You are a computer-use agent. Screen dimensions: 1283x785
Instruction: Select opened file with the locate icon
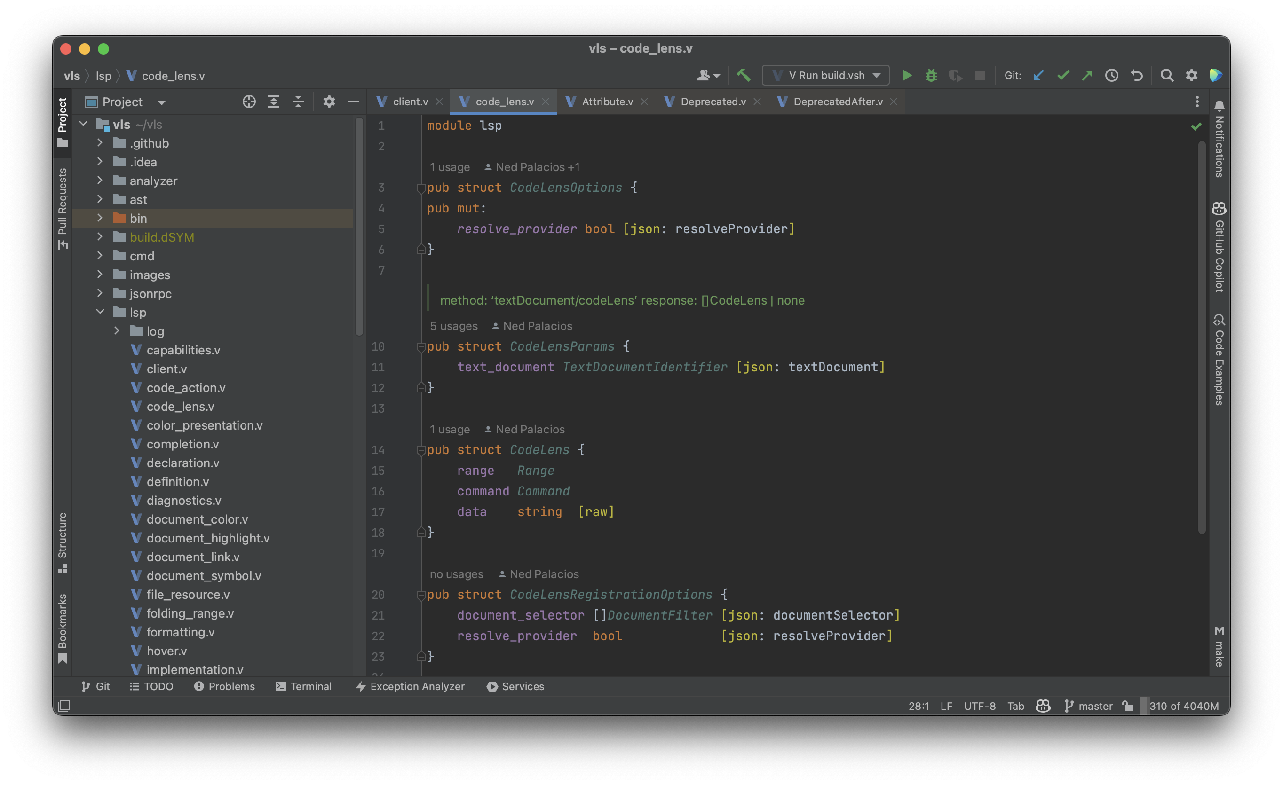(249, 102)
